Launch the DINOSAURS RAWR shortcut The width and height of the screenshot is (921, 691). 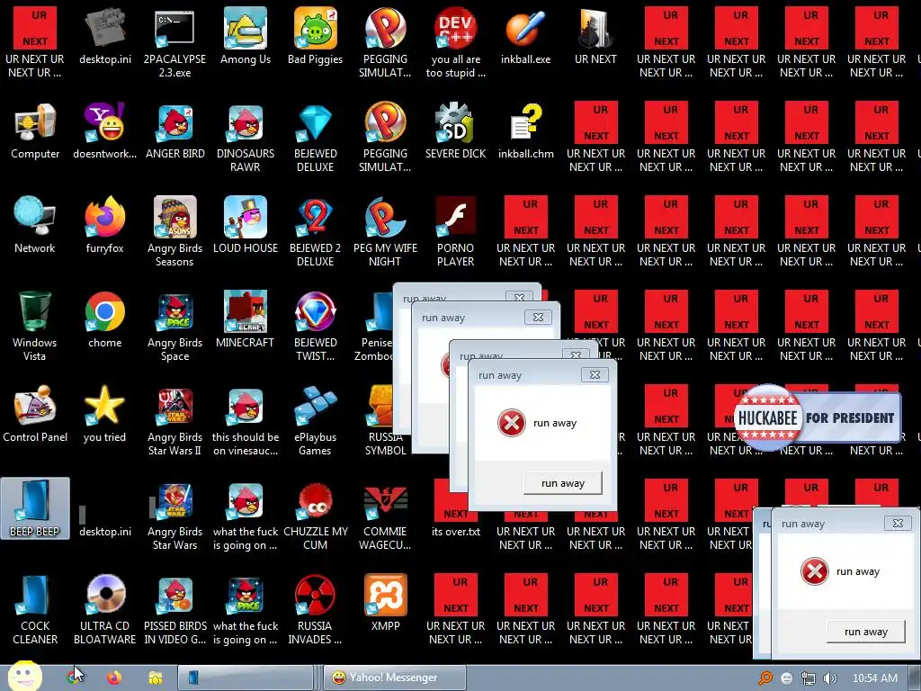tap(246, 138)
